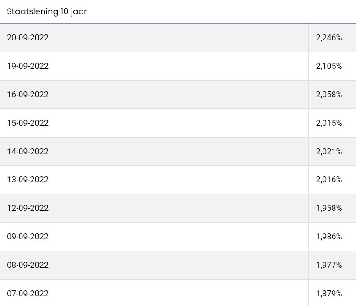
Task: Select the 1,986% rate value
Action: (329, 237)
